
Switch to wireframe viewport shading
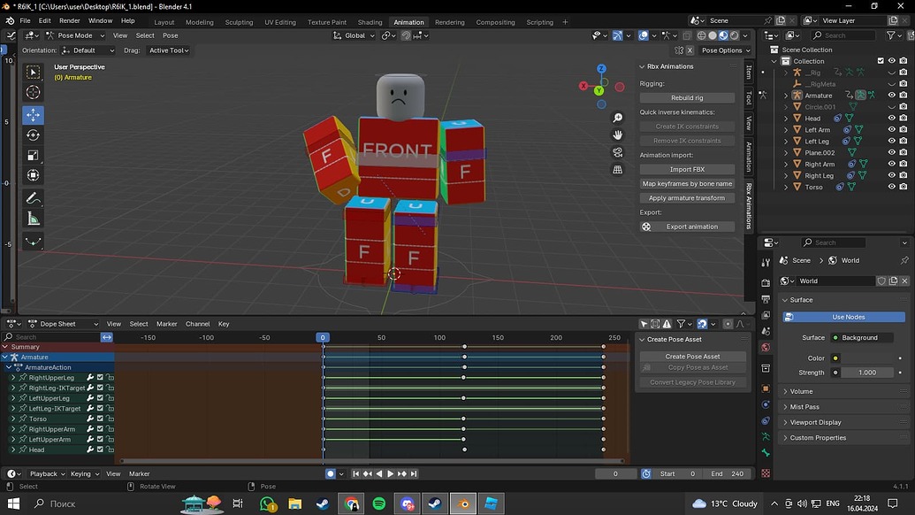click(700, 35)
